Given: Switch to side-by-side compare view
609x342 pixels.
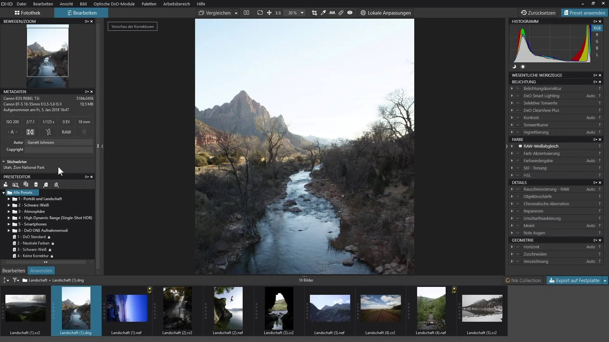Looking at the screenshot, I should click(246, 13).
